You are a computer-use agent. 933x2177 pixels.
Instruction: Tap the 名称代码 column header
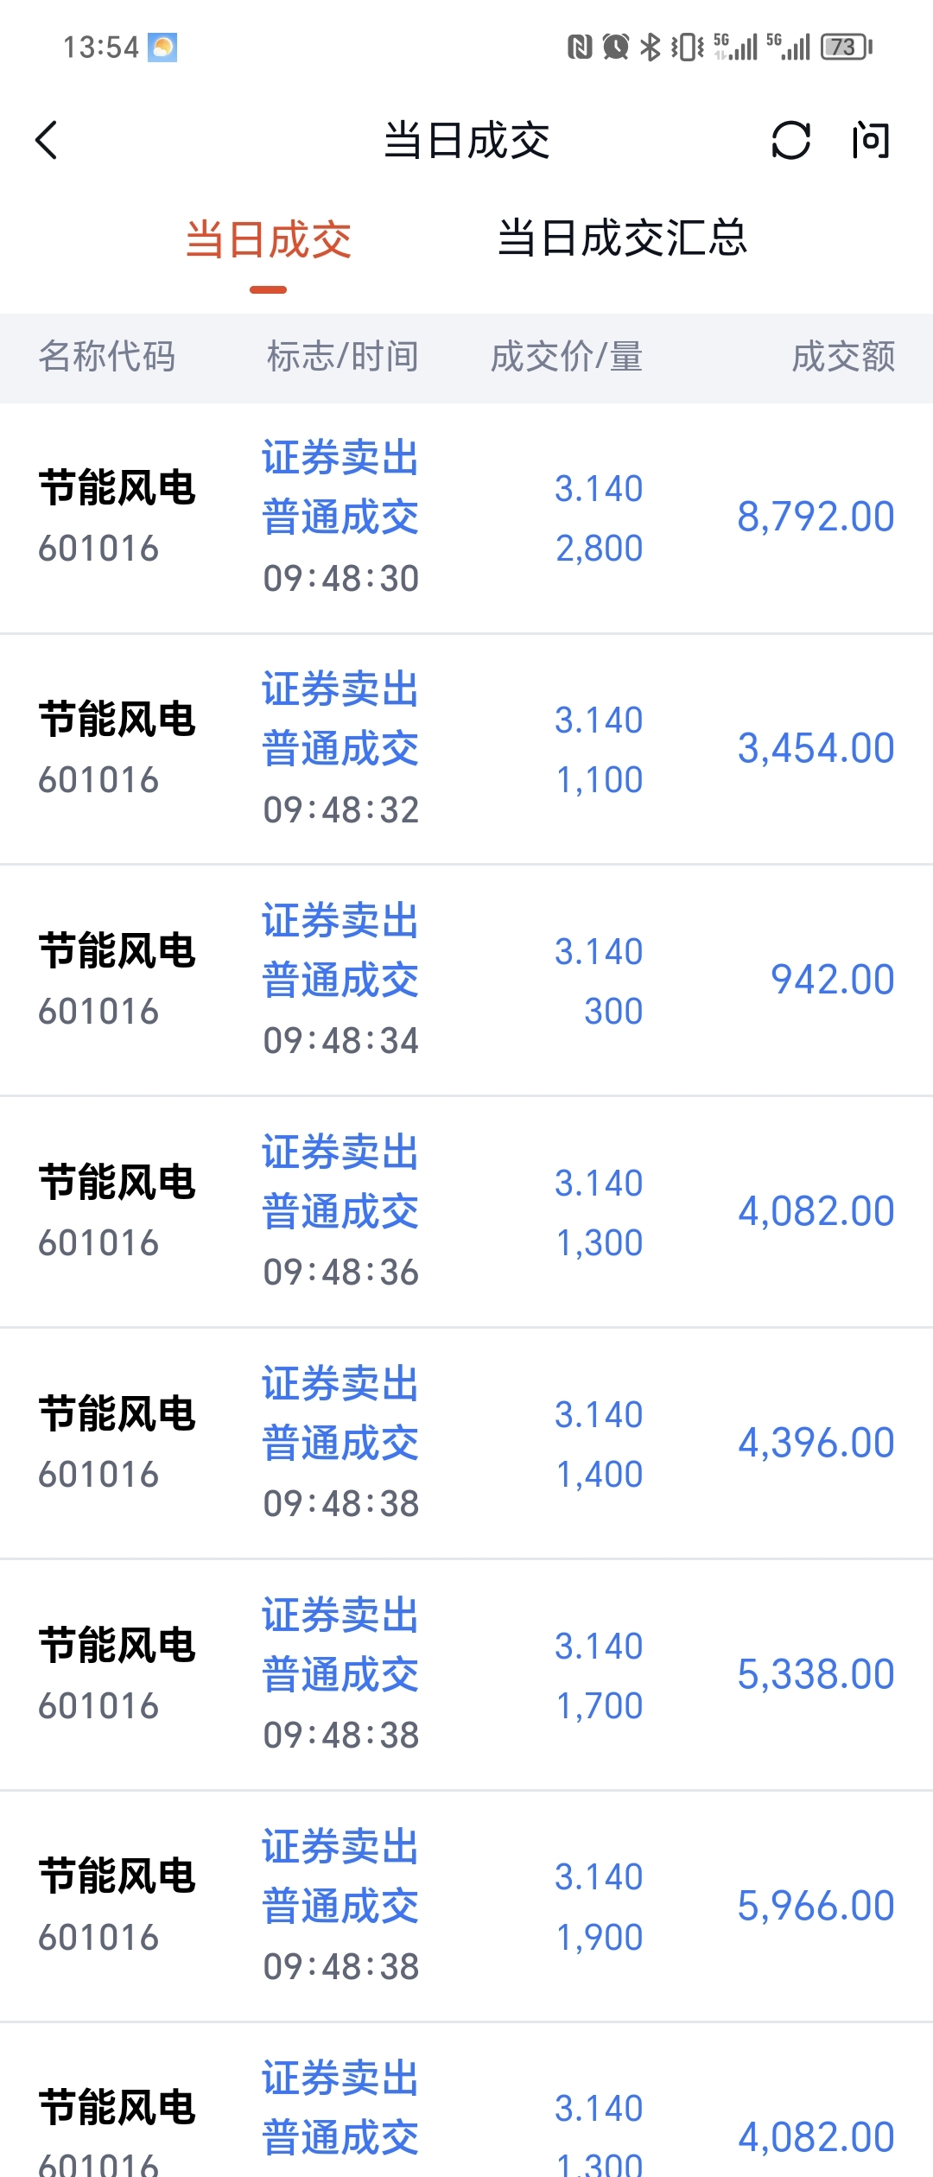click(107, 357)
